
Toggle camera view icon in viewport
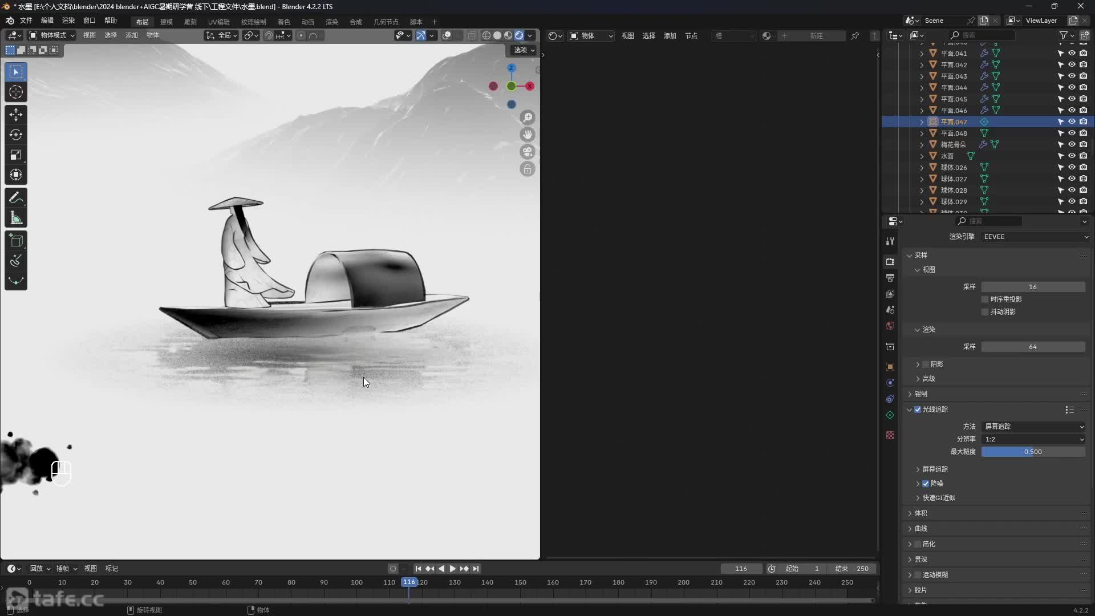(x=528, y=152)
